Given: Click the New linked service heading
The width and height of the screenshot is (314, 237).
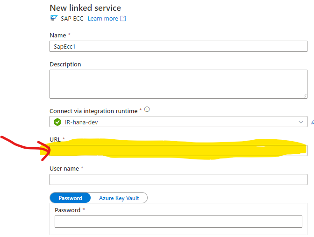Looking at the screenshot, I should click(85, 8).
